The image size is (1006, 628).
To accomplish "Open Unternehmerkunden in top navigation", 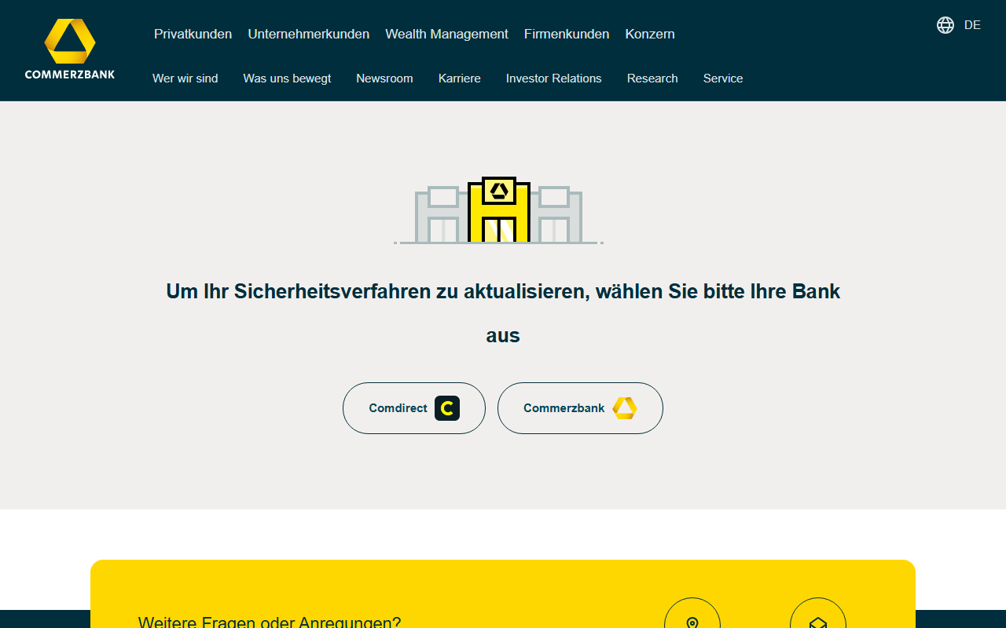I will tap(309, 34).
